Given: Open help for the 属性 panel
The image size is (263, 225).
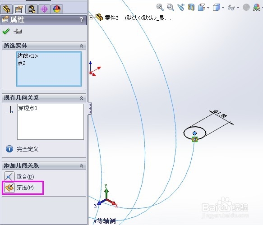Looking at the screenshot, I should point(81,20).
